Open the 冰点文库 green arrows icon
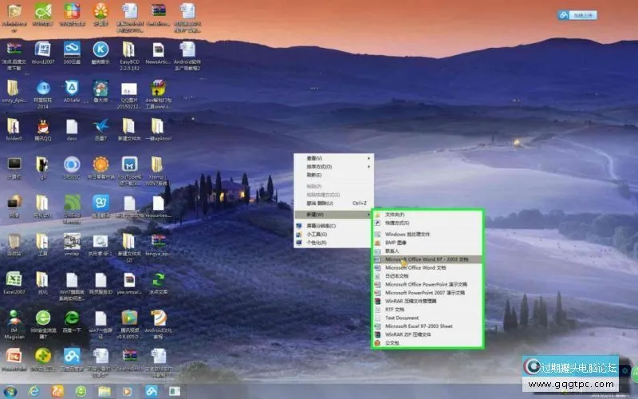638x399 pixels. click(x=158, y=282)
